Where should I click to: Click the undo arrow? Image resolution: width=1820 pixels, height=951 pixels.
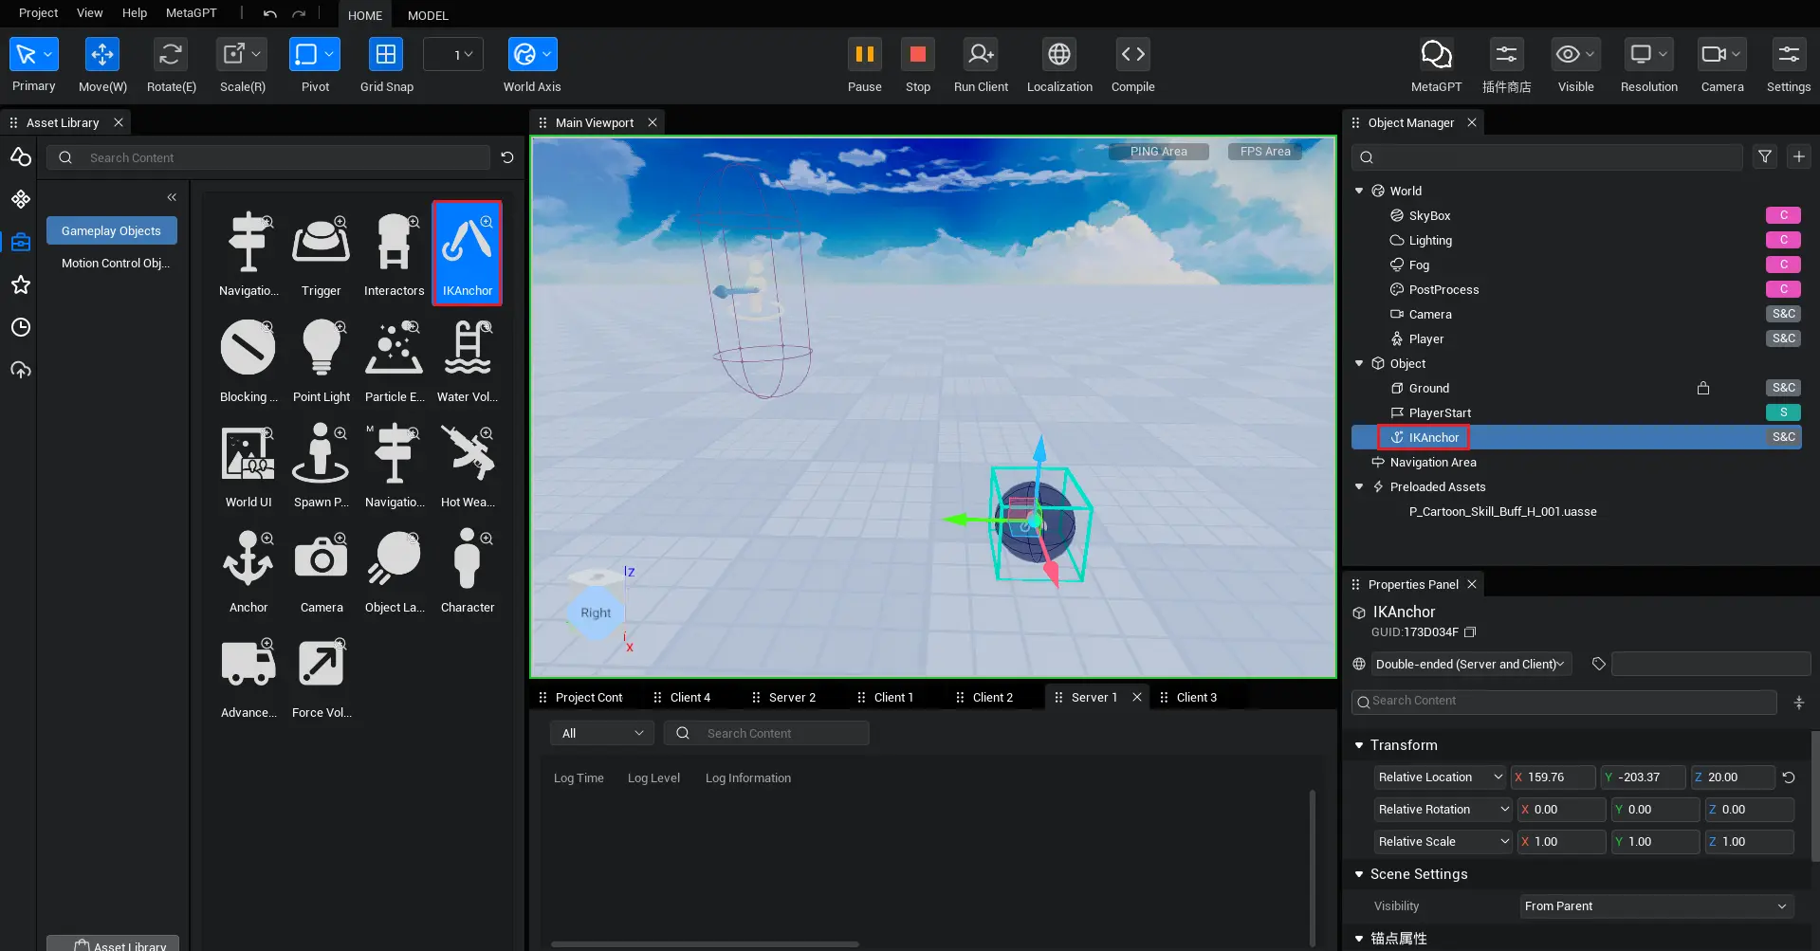tap(270, 13)
